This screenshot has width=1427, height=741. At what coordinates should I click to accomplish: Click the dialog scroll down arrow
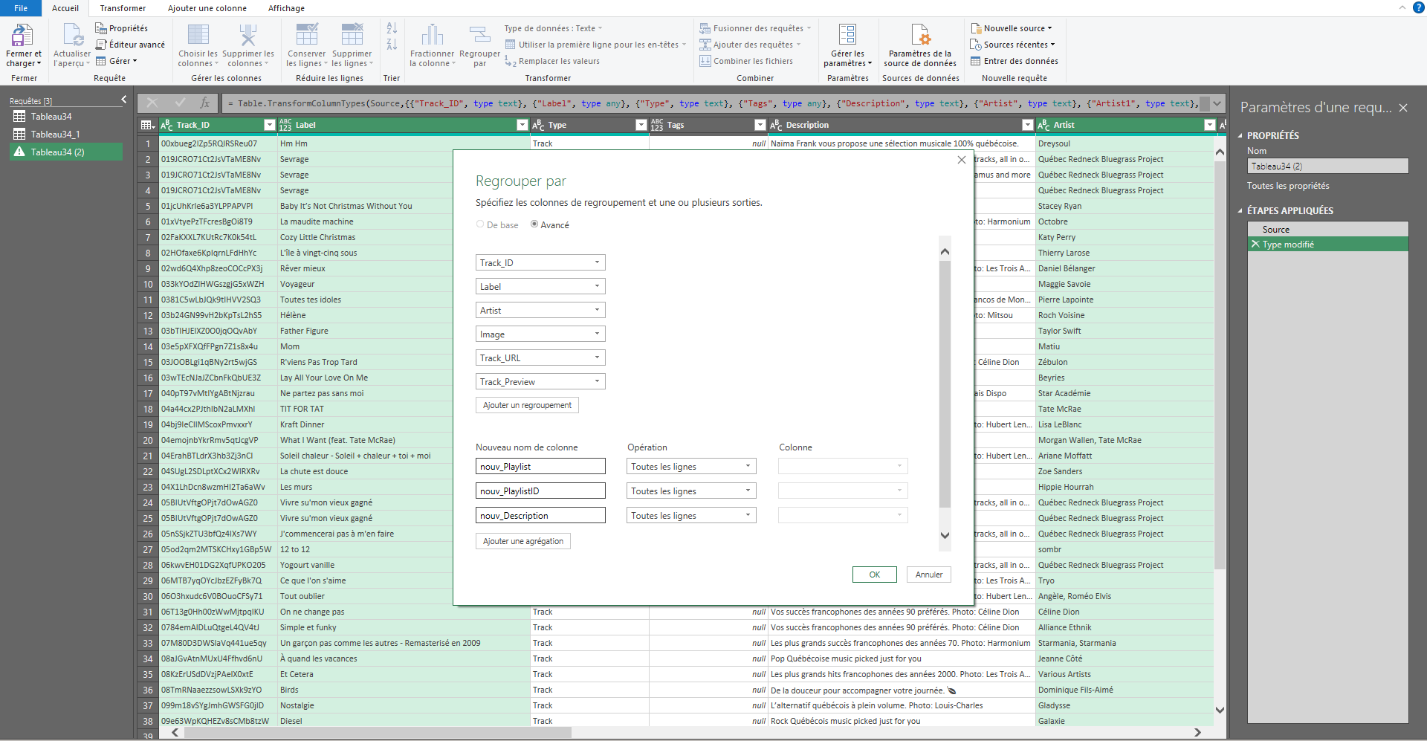coord(945,535)
